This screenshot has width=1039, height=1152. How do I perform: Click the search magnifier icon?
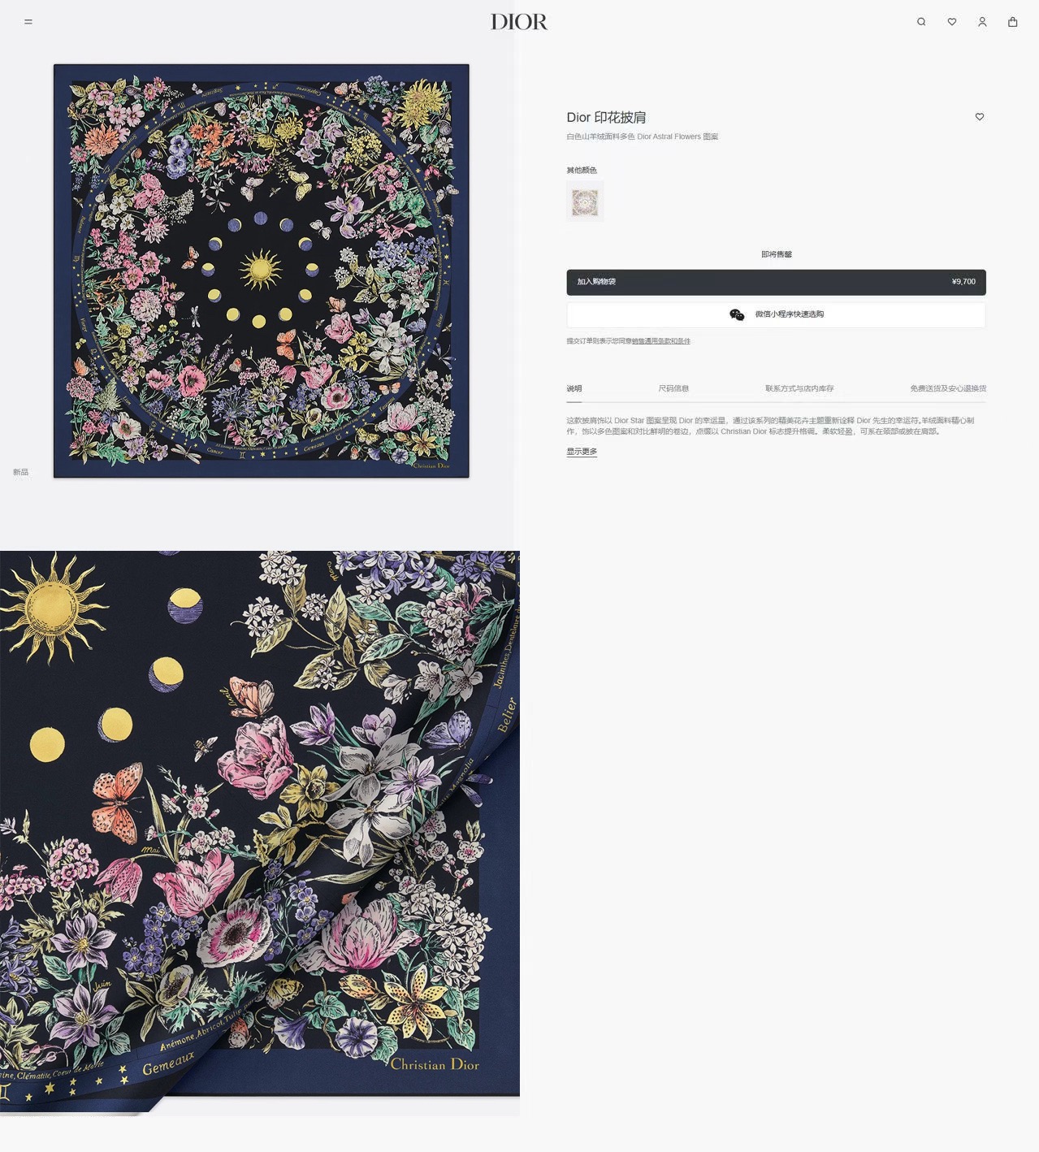[x=921, y=22]
